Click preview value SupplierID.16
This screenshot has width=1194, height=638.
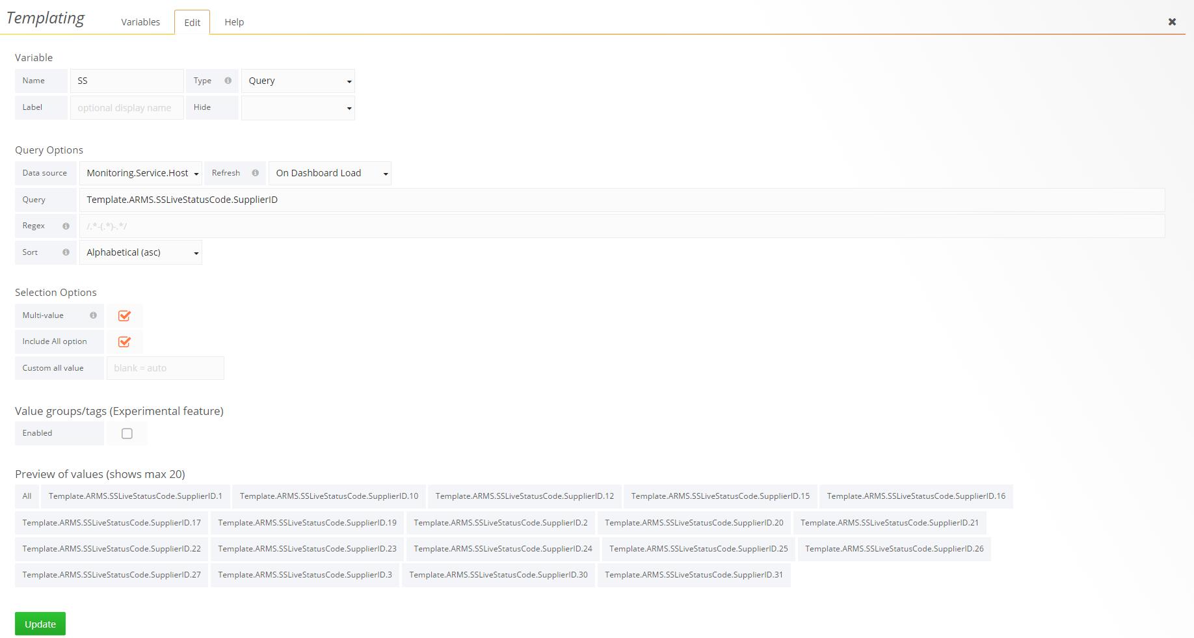coord(916,496)
